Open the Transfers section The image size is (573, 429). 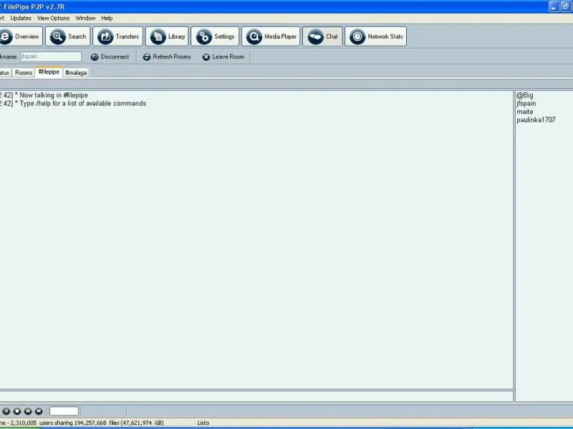coord(117,36)
